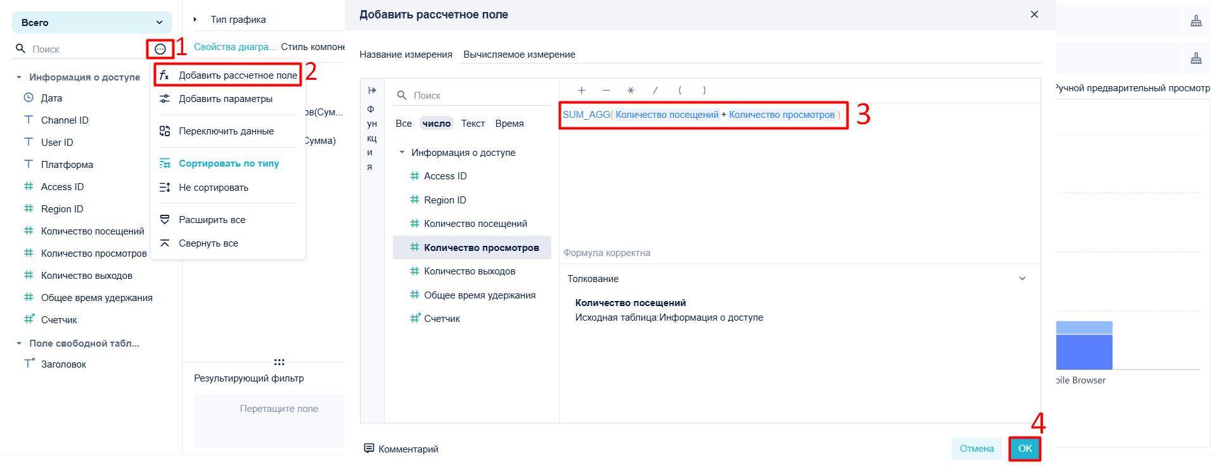1216x474 pixels.
Task: Open the Всего dataset dropdown
Action: 93,23
